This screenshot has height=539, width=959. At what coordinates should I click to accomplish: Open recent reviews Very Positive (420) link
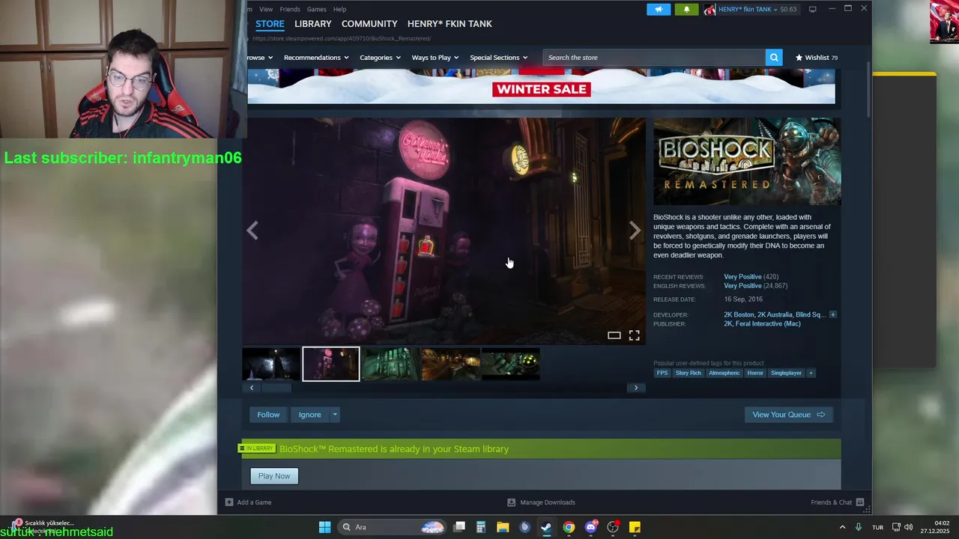click(751, 277)
